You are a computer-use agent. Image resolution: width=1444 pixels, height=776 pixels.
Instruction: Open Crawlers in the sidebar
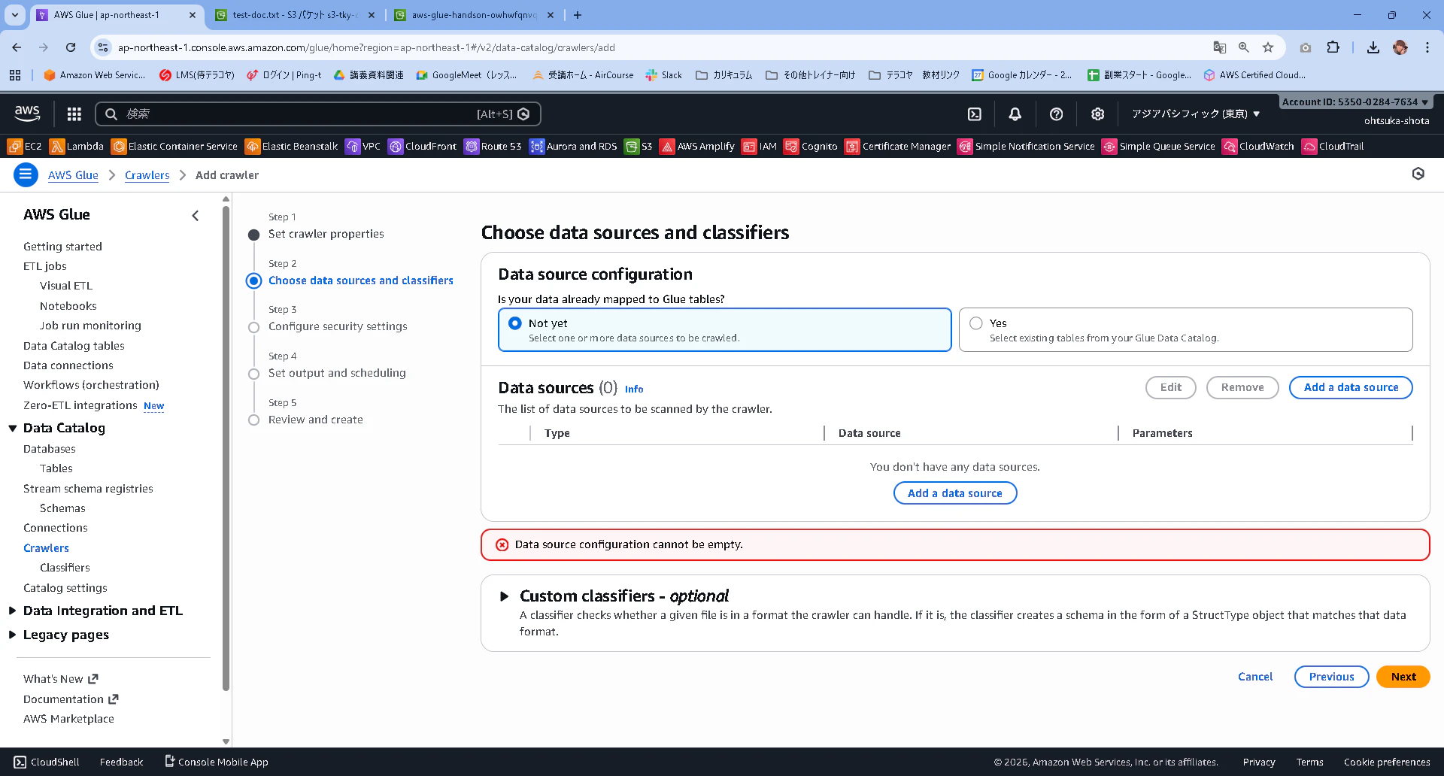click(46, 548)
